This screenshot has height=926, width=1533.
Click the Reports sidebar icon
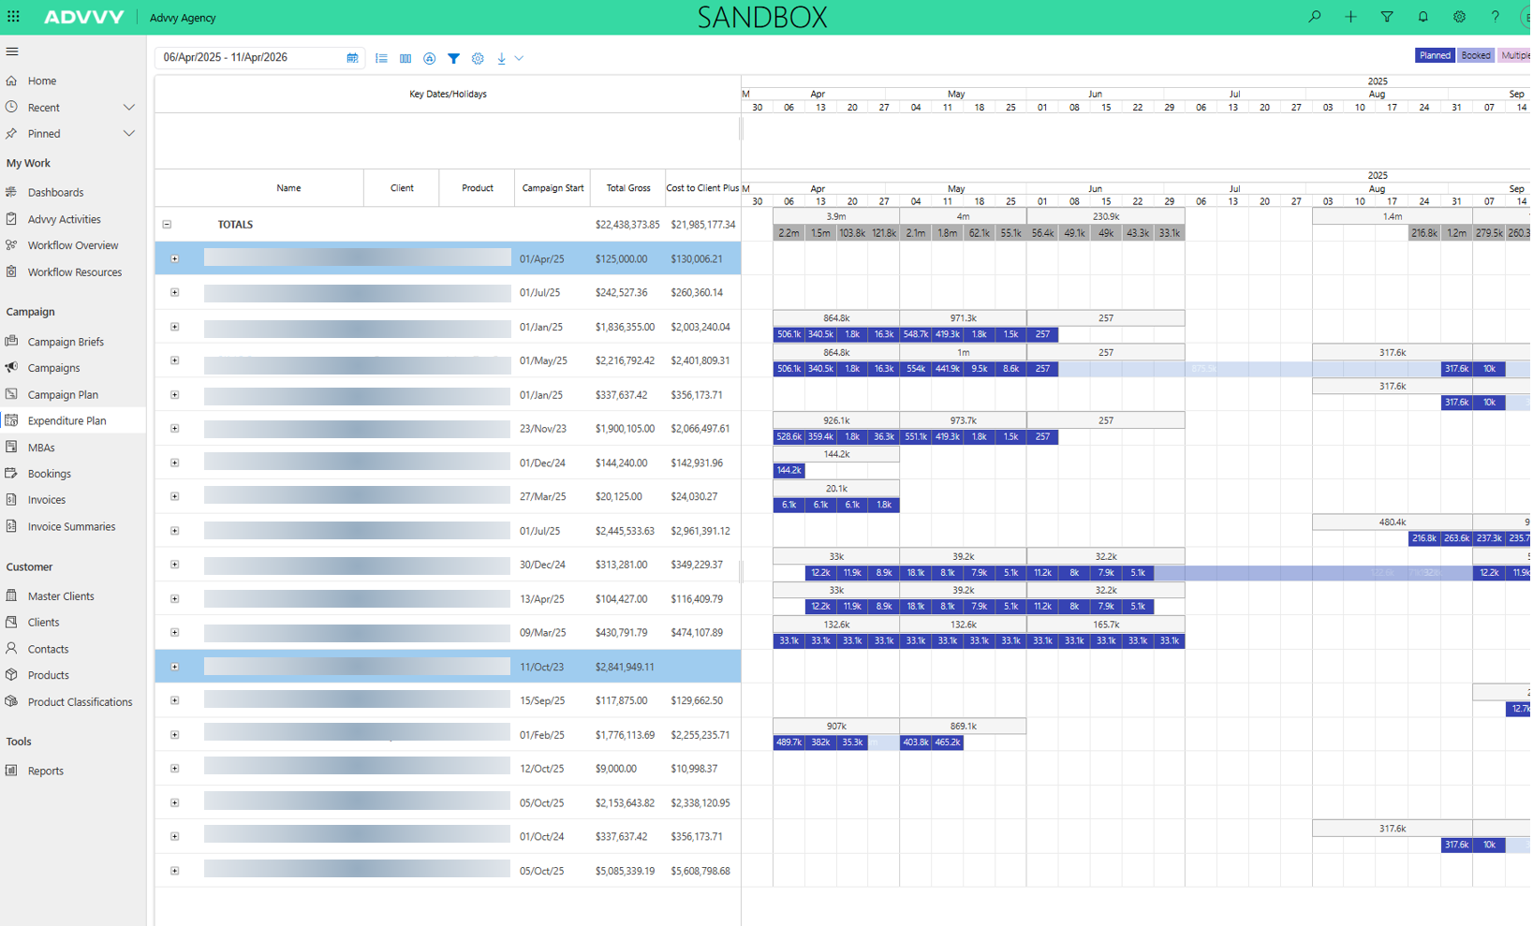pos(12,771)
